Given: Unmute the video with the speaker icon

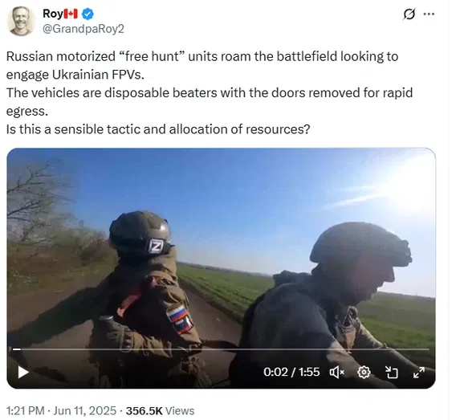Looking at the screenshot, I should (x=336, y=372).
